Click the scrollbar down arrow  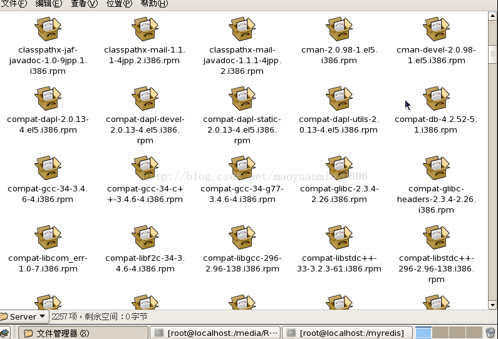click(492, 305)
